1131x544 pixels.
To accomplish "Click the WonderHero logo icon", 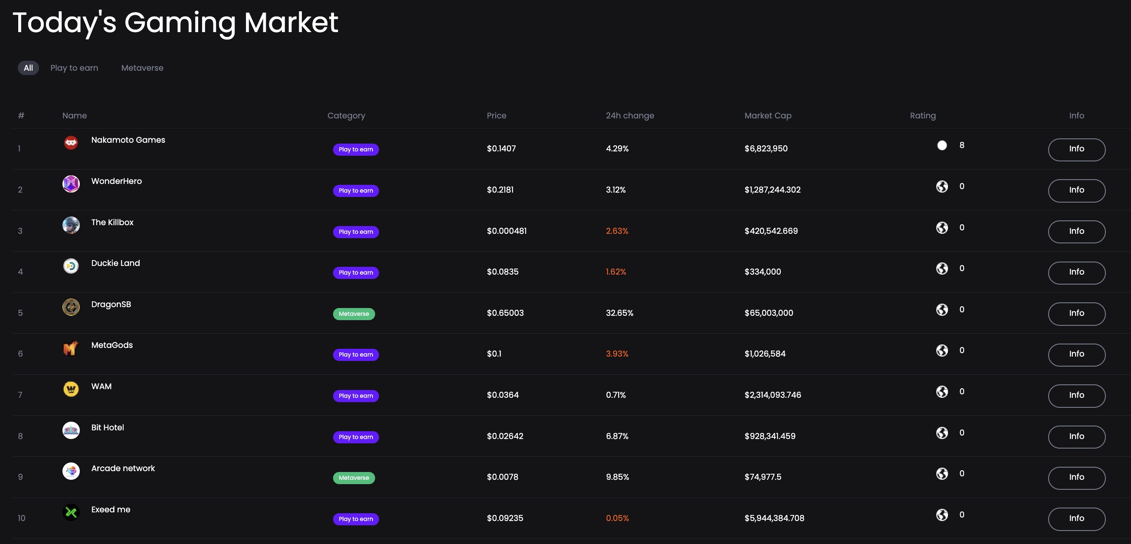I will coord(71,184).
